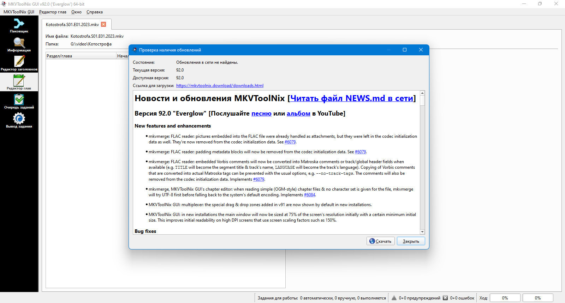Click the 0+0 предупреждений status text
This screenshot has height=303, width=565.
pos(420,298)
